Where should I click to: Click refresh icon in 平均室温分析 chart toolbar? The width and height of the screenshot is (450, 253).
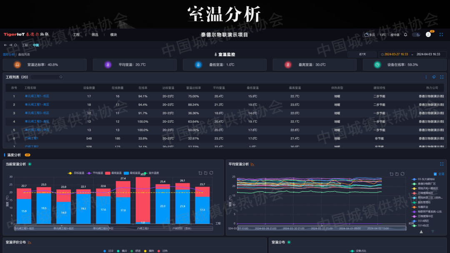[x=402, y=174]
